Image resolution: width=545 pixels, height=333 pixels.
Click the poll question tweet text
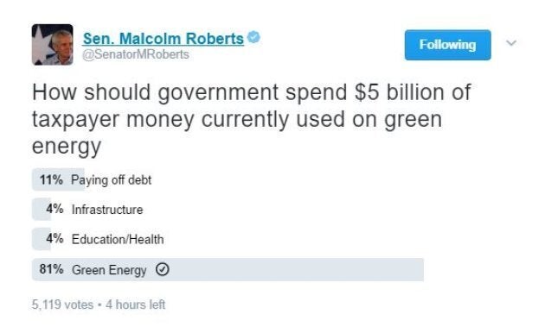(x=251, y=119)
